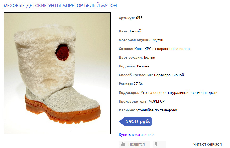
Task: Click the blue price tag arrow 5950 руб.
Action: (x=135, y=121)
